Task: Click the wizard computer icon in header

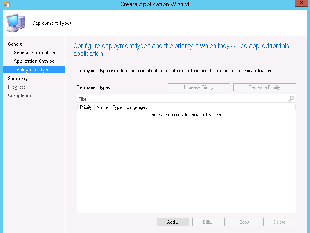Action: (16, 23)
